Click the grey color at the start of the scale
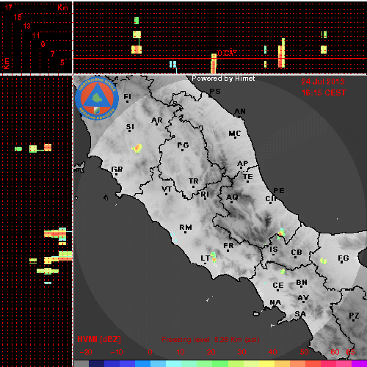367x367 pixels. pos(81,363)
